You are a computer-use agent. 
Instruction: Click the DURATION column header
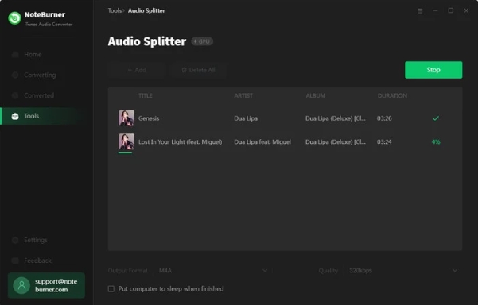click(x=392, y=95)
